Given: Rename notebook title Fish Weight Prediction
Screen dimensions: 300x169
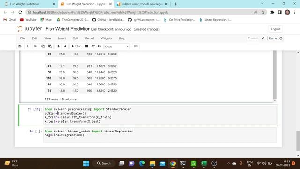Looking at the screenshot, I should pyautogui.click(x=67, y=29).
